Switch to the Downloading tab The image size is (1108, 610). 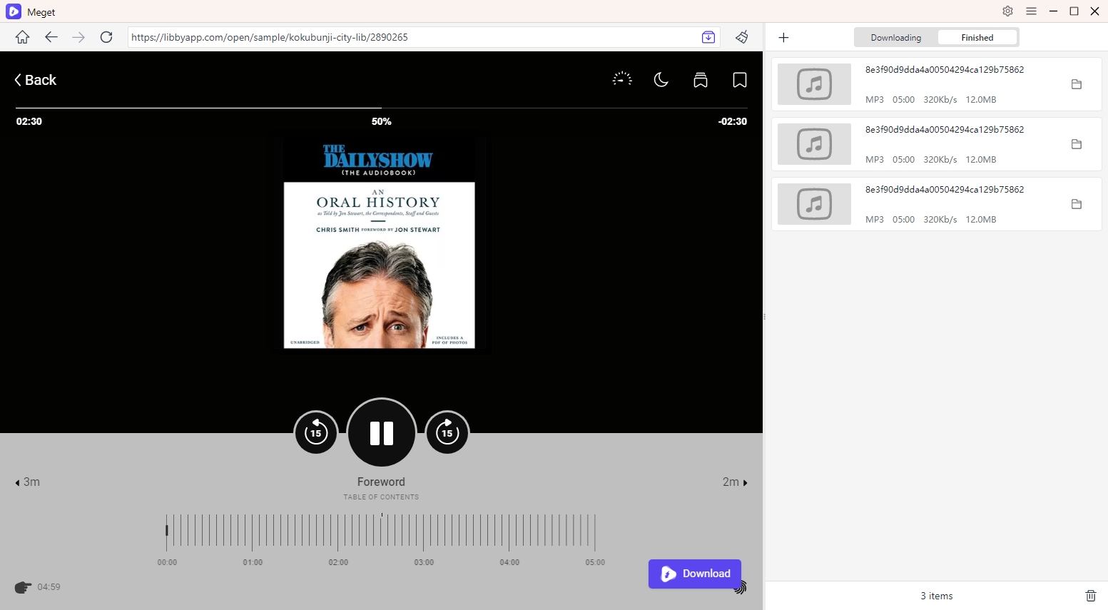point(895,38)
